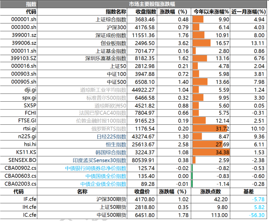This screenshot has width=269, height=221.
Task: Select the 今年以来涨幅% column header
Action: 211,12
